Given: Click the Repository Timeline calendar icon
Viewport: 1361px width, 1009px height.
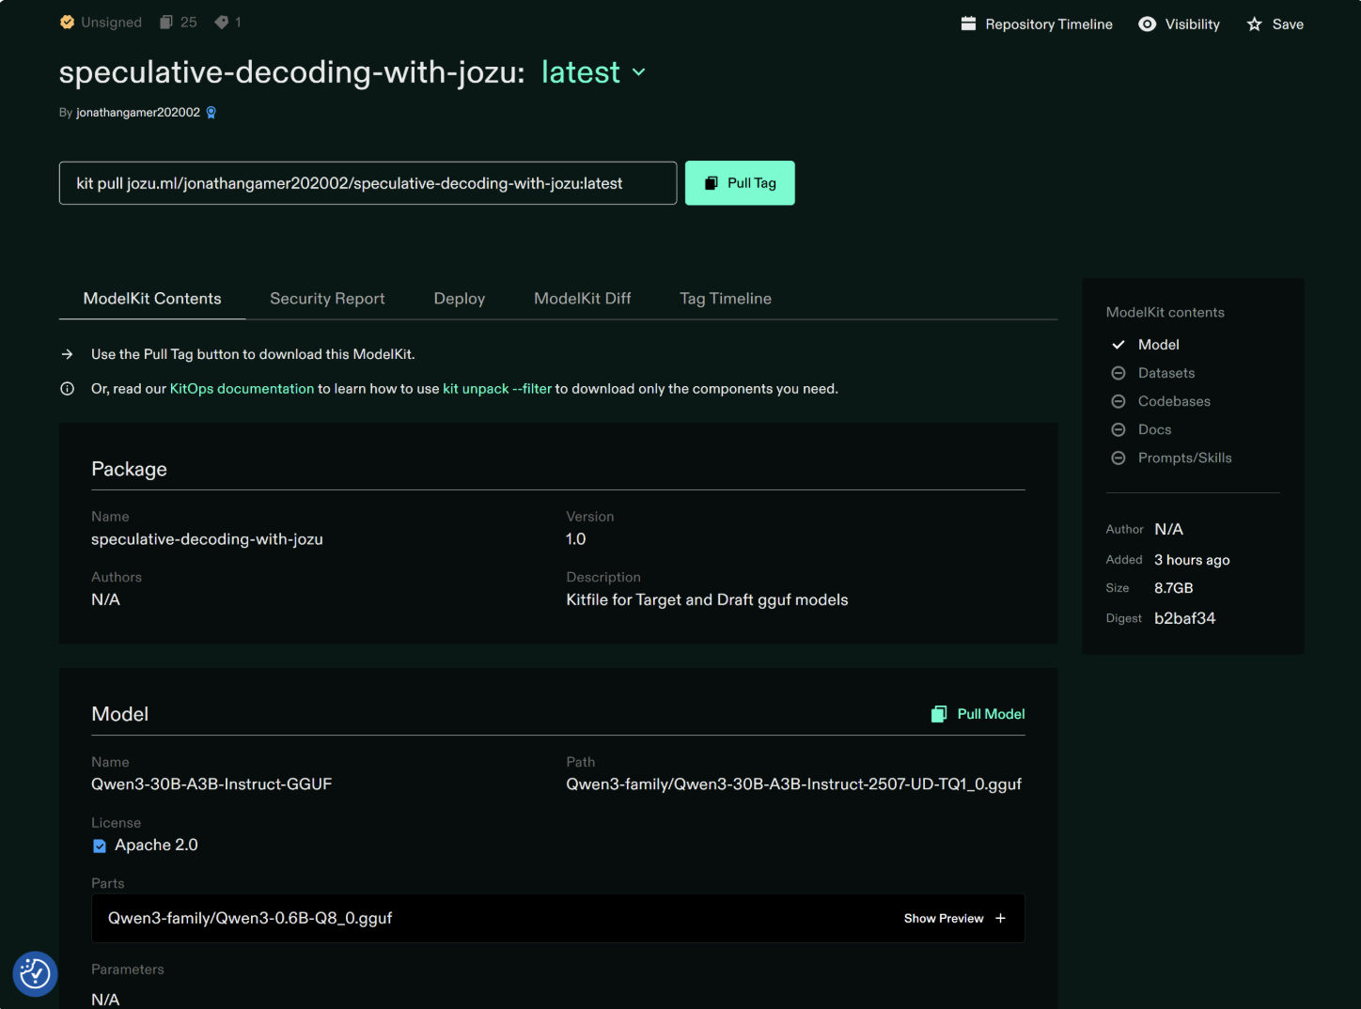Looking at the screenshot, I should 968,23.
